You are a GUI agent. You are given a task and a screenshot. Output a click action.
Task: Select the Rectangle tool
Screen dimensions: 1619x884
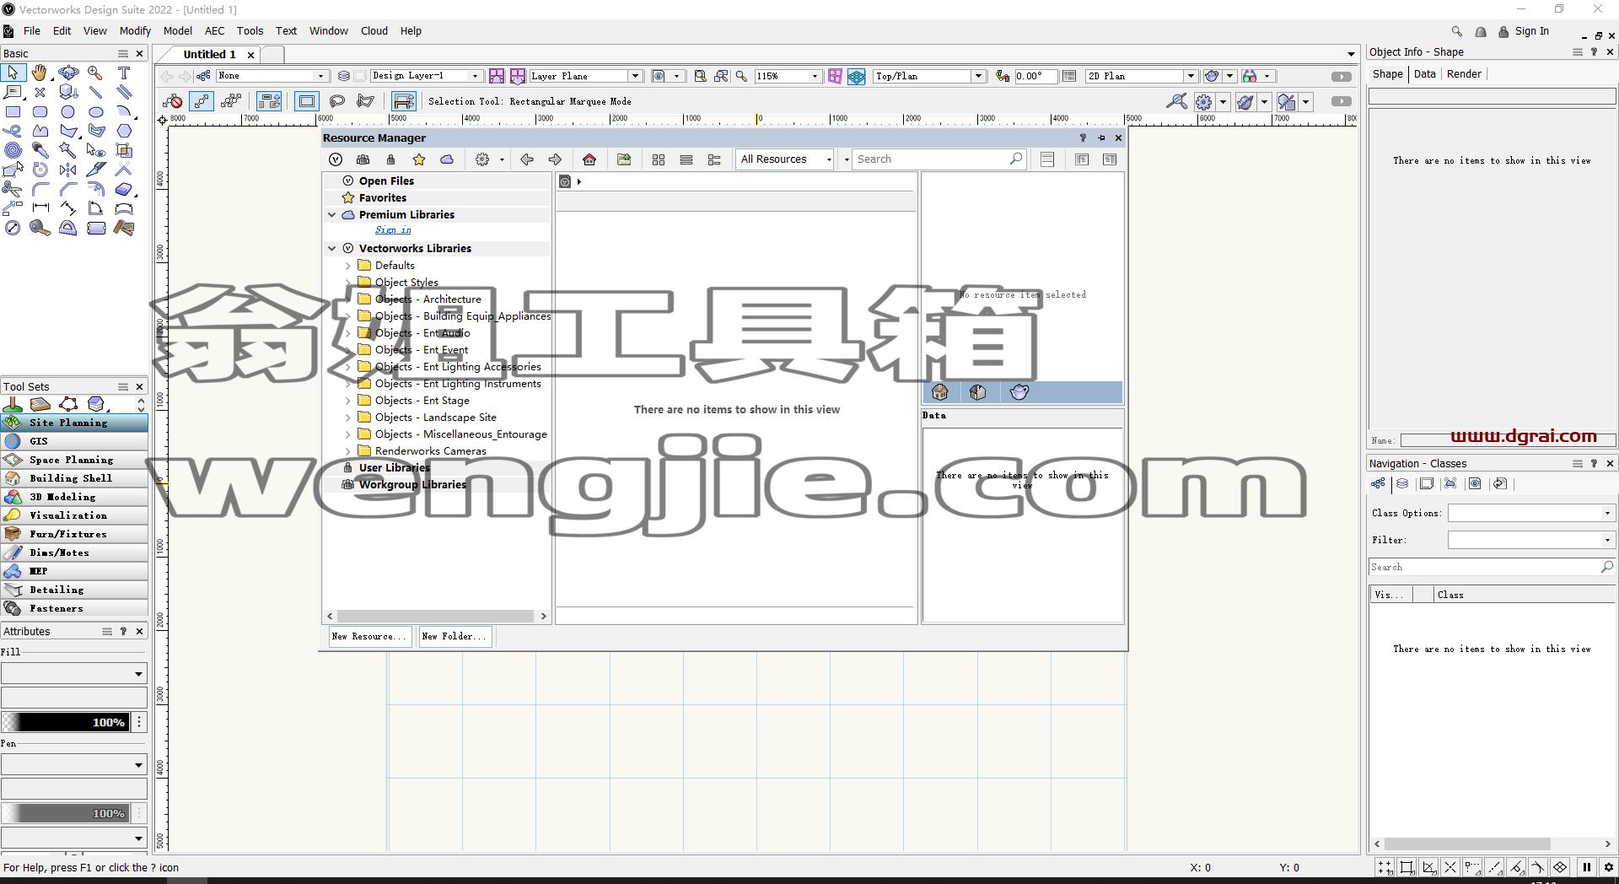13,111
